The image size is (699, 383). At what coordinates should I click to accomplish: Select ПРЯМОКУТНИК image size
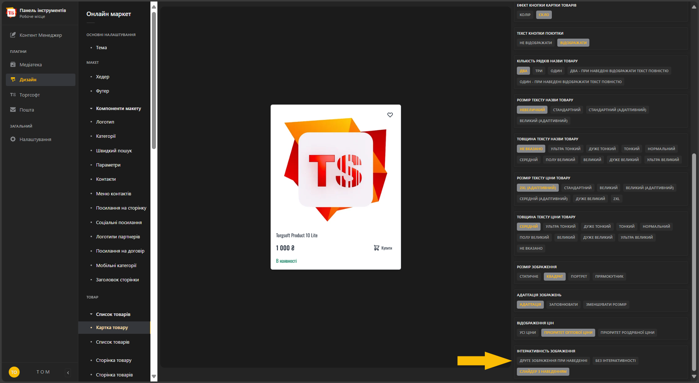pyautogui.click(x=609, y=277)
